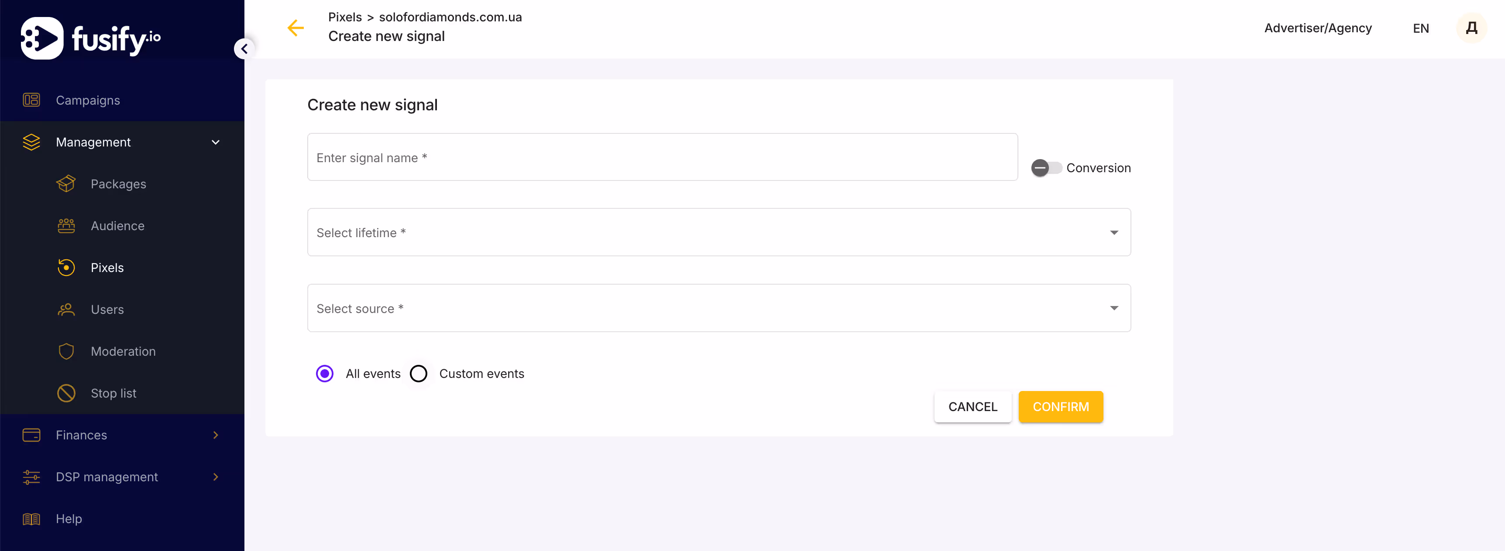Click the Management label in the sidebar
This screenshot has width=1505, height=551.
coord(93,143)
